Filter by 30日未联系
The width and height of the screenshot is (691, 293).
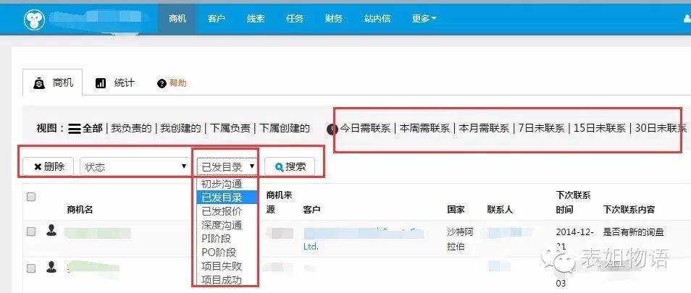point(661,129)
